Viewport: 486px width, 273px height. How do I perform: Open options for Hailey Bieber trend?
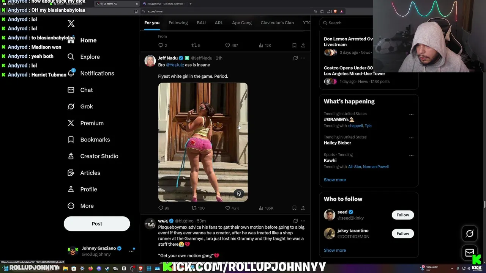[411, 138]
